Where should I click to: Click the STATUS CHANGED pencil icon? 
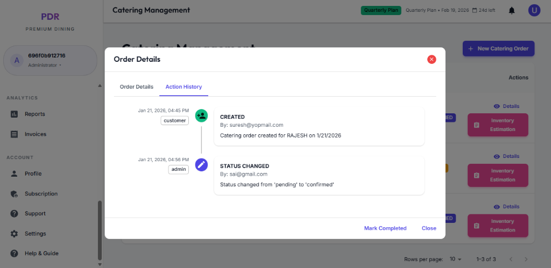pyautogui.click(x=201, y=165)
